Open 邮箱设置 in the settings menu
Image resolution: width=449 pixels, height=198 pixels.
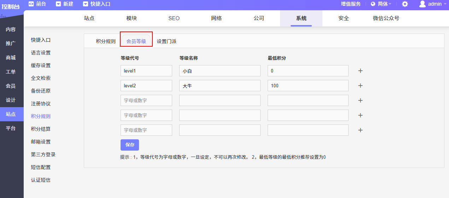point(41,142)
